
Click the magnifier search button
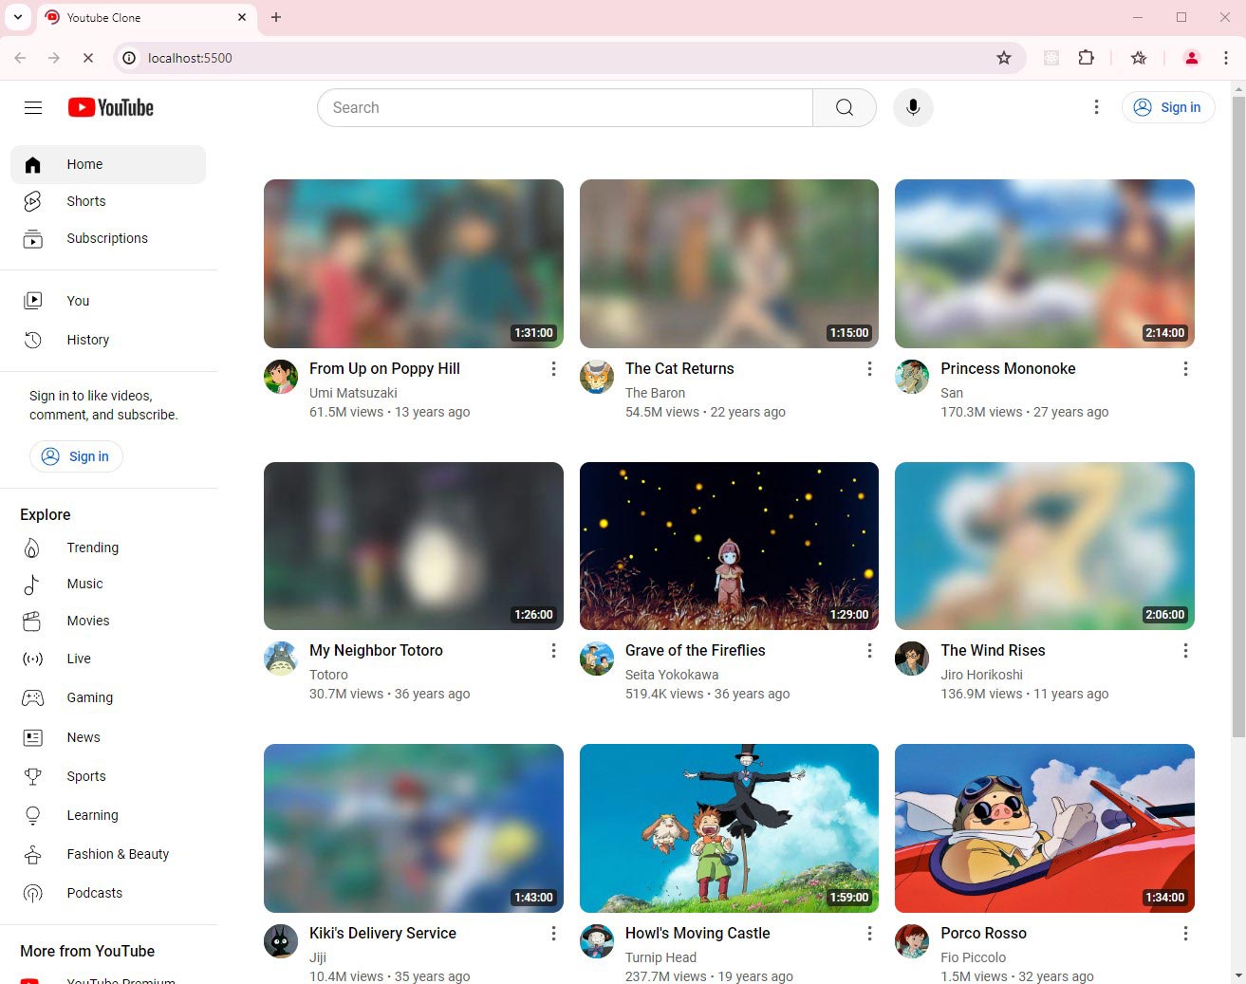(844, 107)
